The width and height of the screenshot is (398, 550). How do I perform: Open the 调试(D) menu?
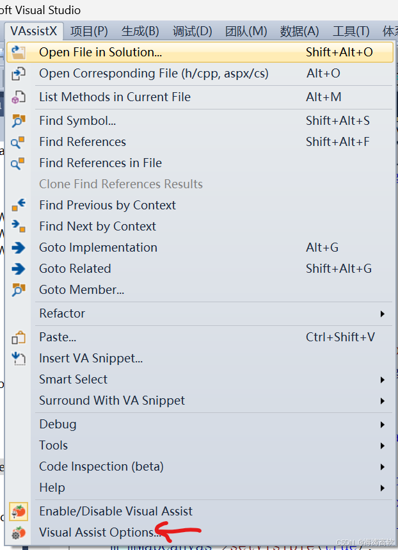193,31
